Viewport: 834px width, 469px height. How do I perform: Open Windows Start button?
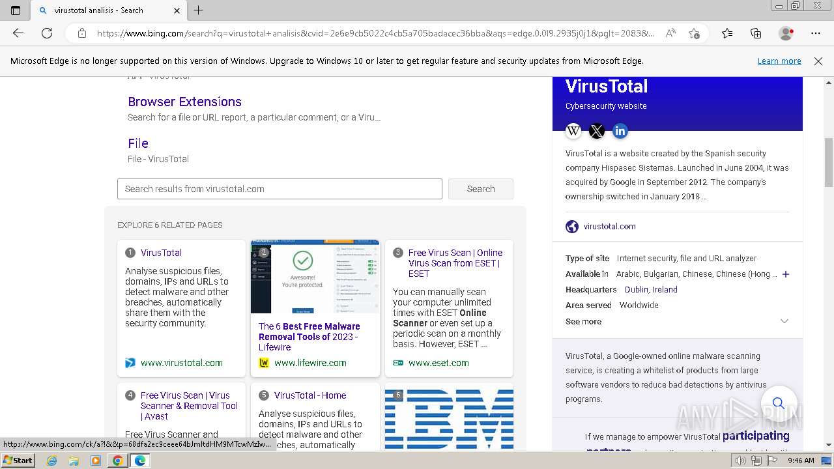click(18, 461)
